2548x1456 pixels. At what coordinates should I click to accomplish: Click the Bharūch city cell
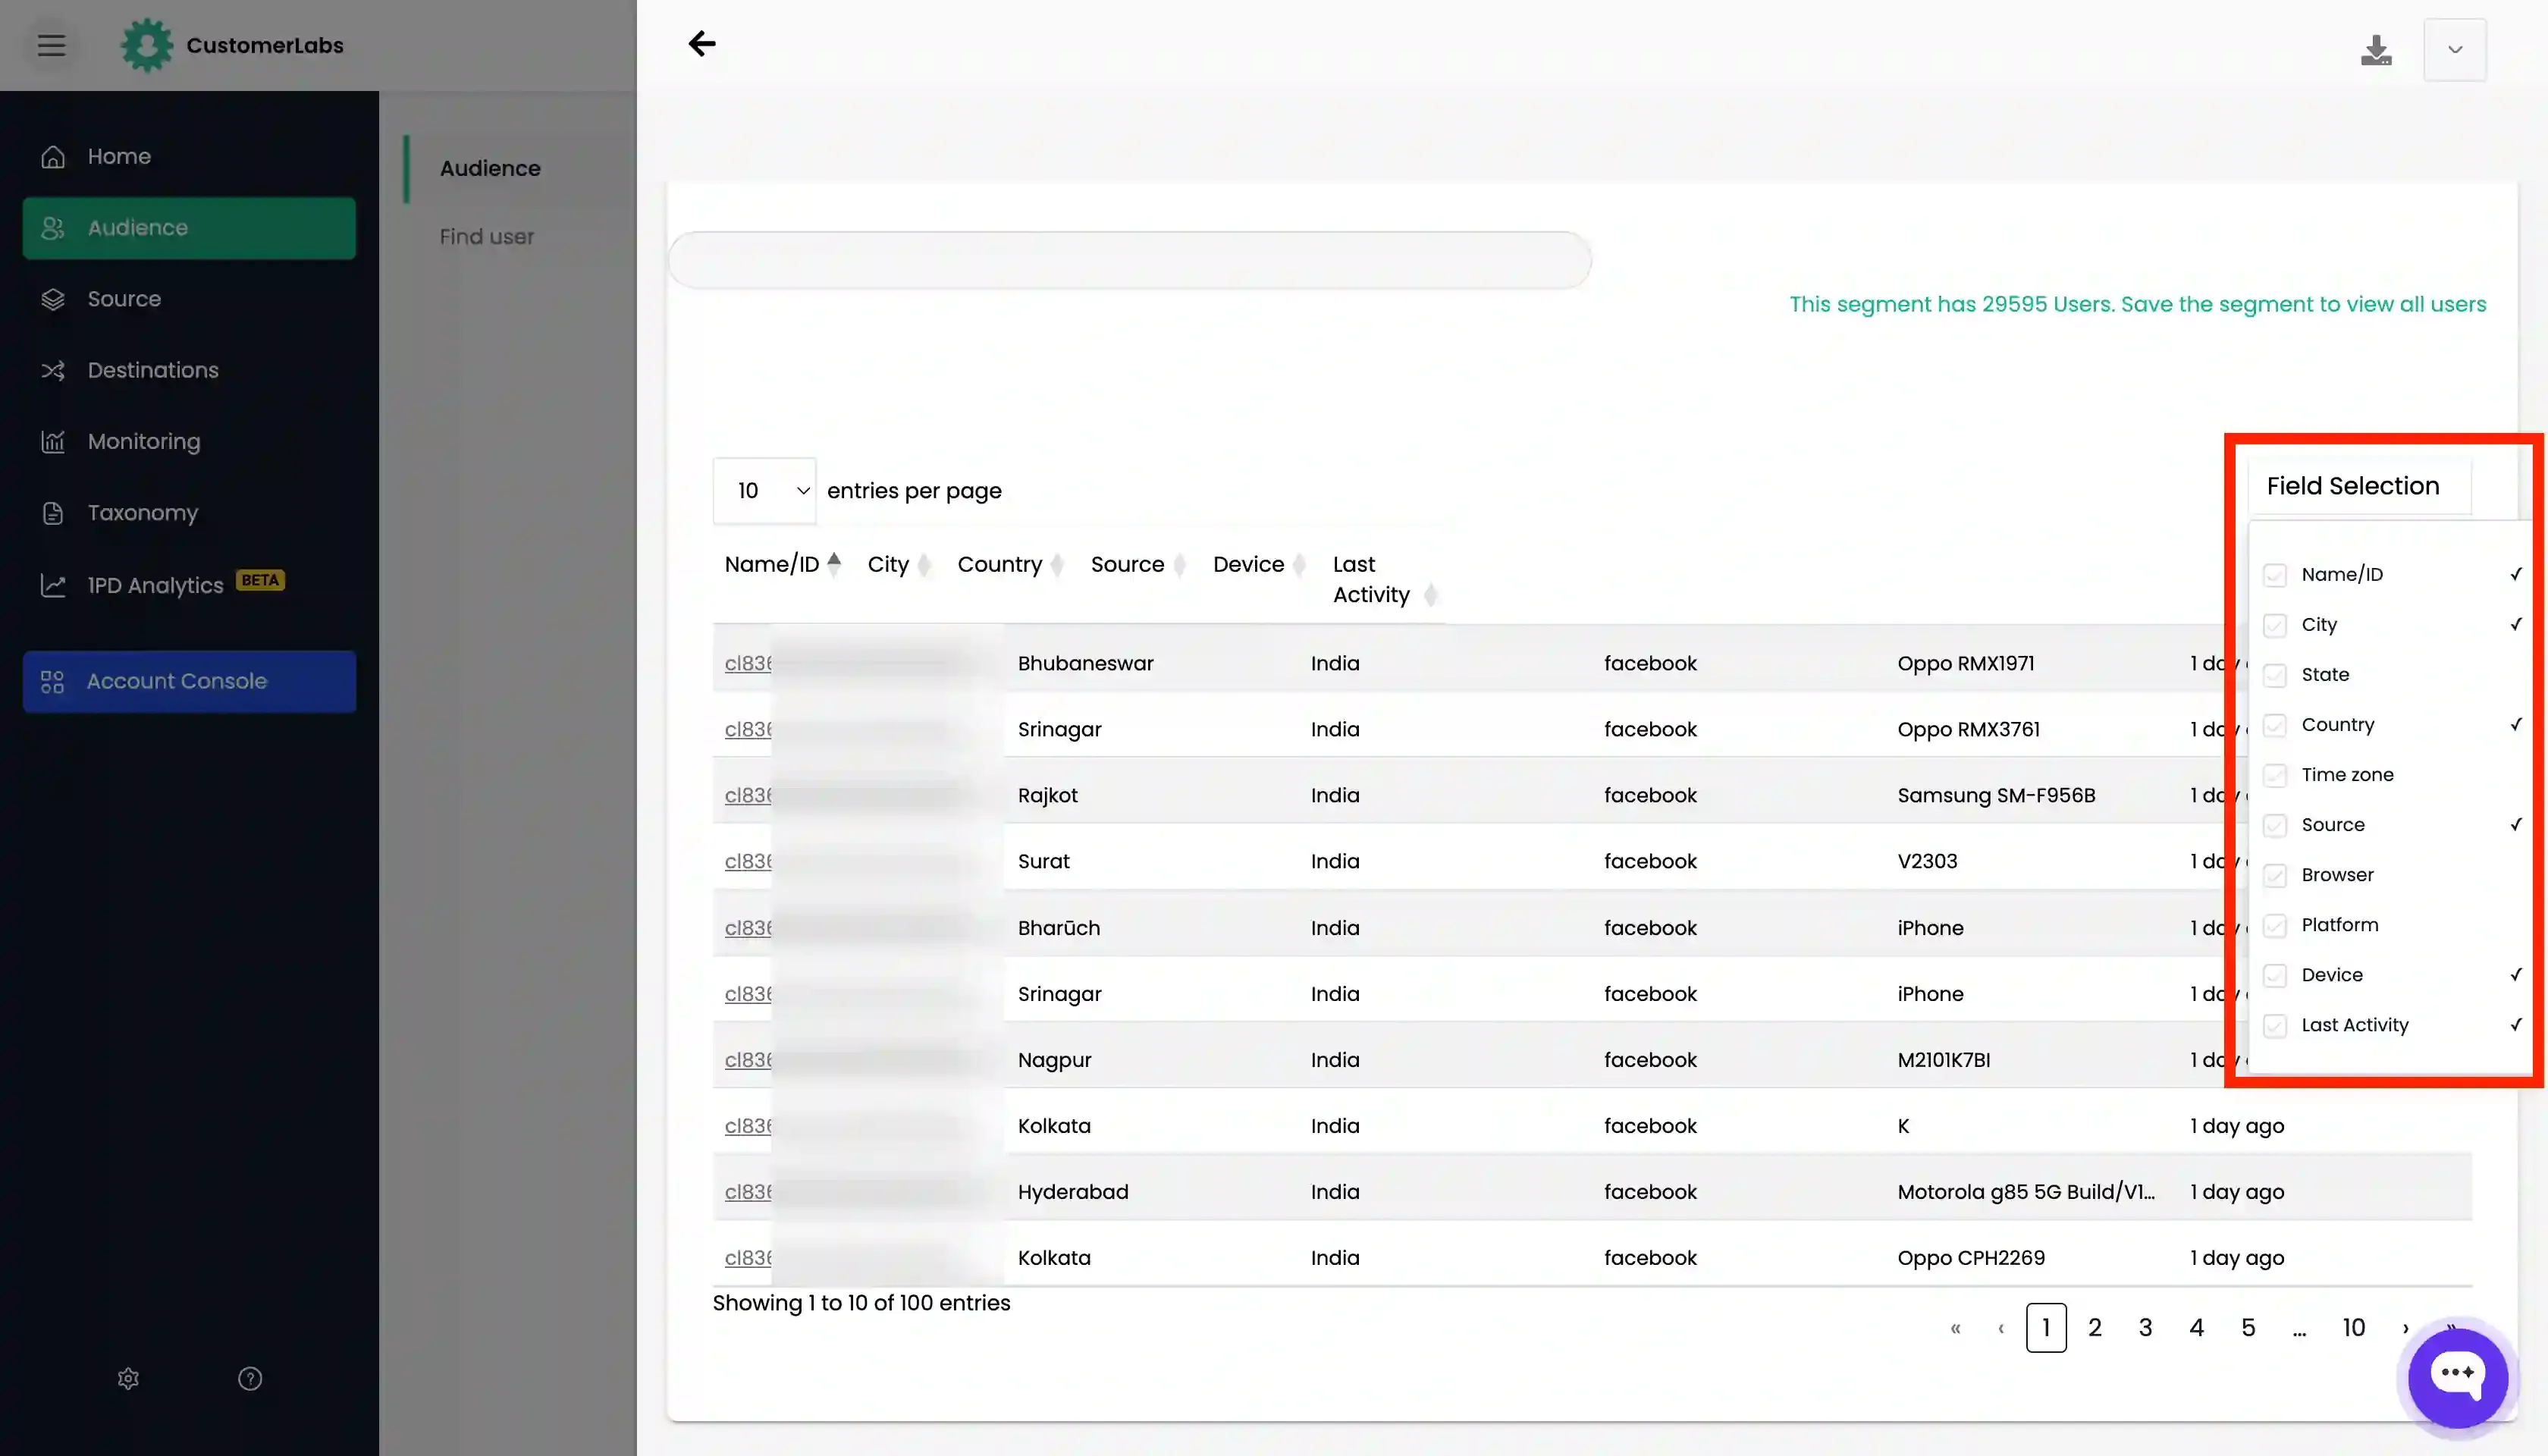pos(1059,928)
